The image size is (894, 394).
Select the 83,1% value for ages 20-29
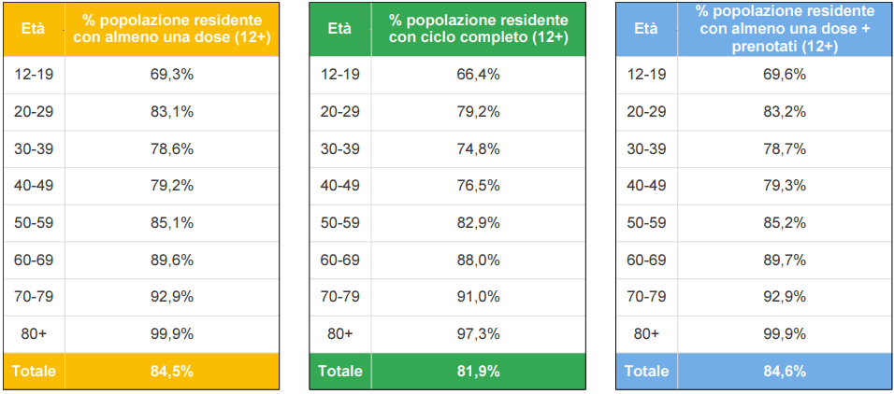(171, 111)
